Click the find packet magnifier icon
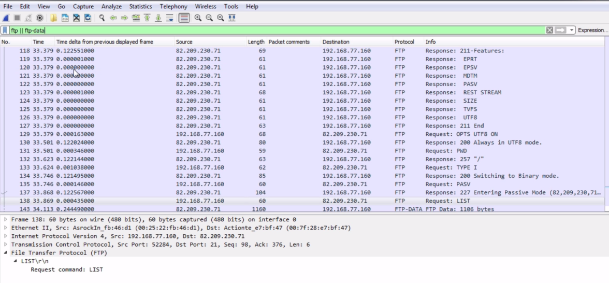Image resolution: width=609 pixels, height=283 pixels. tap(102, 18)
